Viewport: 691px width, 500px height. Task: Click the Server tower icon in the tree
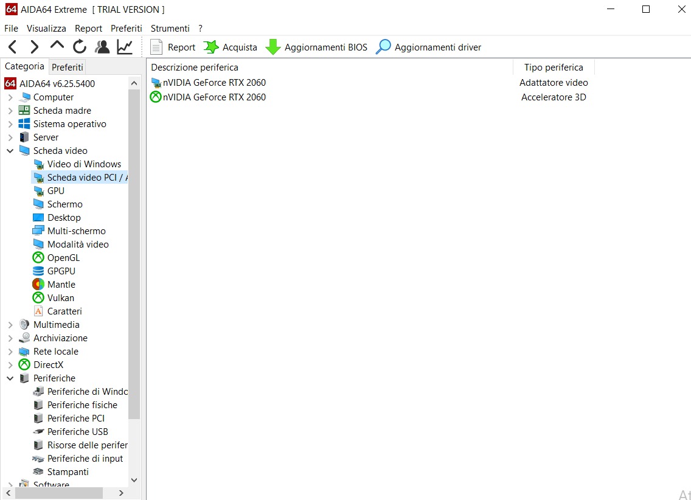point(24,137)
